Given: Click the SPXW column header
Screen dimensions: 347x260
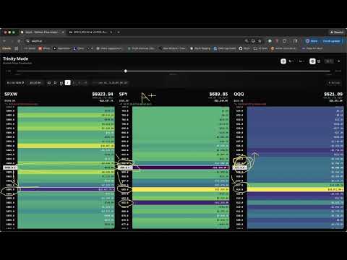Looking at the screenshot, I should point(11,94).
